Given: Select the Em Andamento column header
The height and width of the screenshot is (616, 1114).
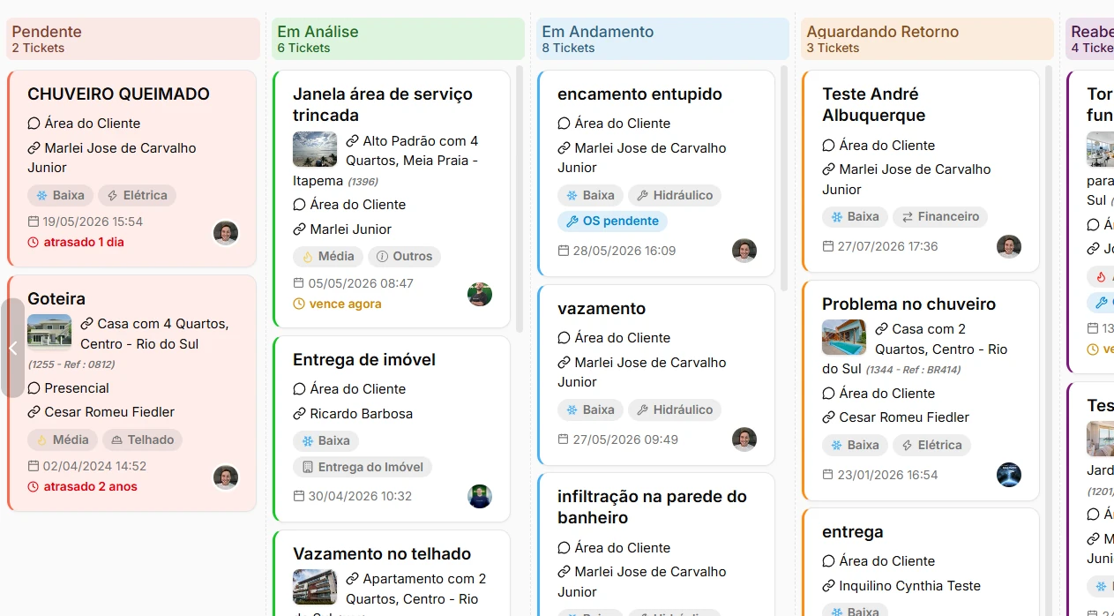Looking at the screenshot, I should coord(662,39).
